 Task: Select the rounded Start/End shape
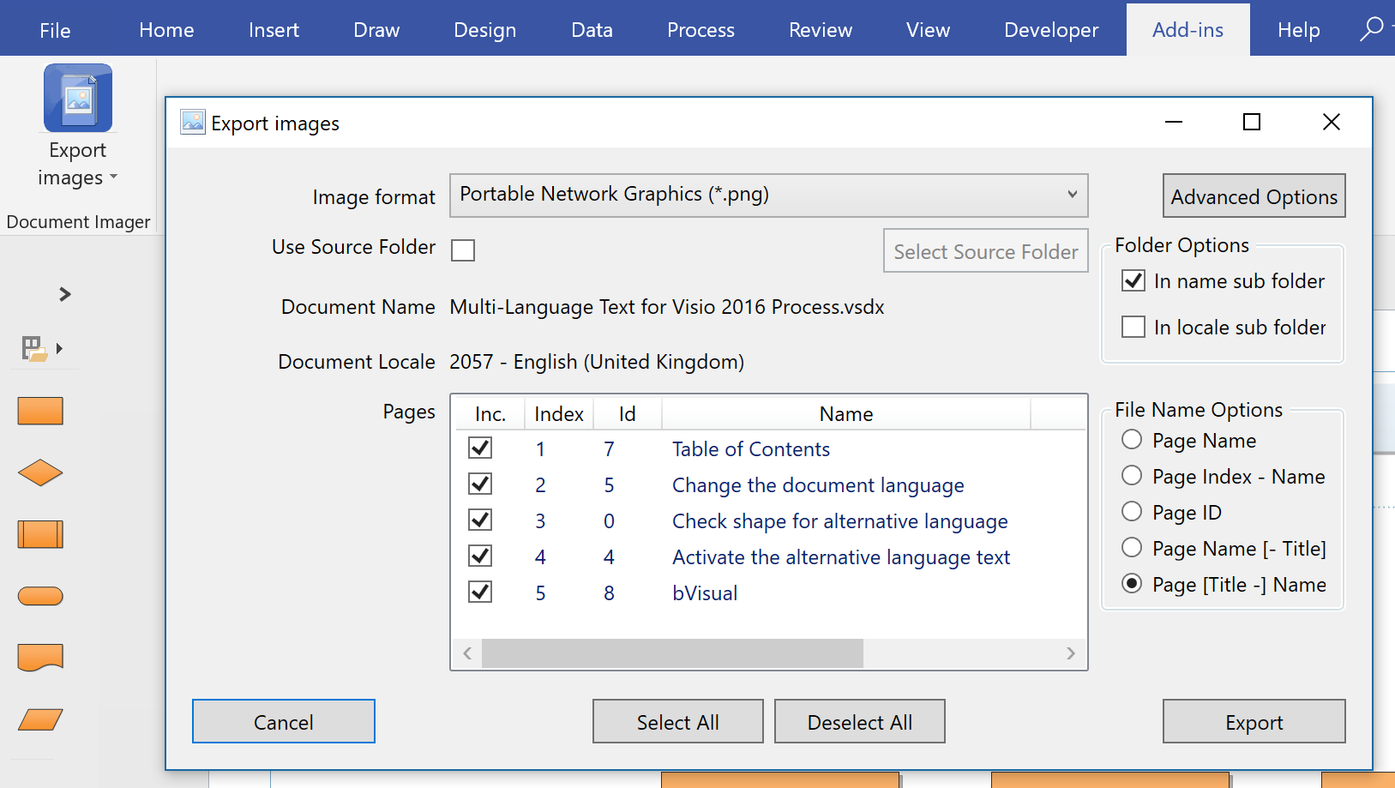[39, 596]
